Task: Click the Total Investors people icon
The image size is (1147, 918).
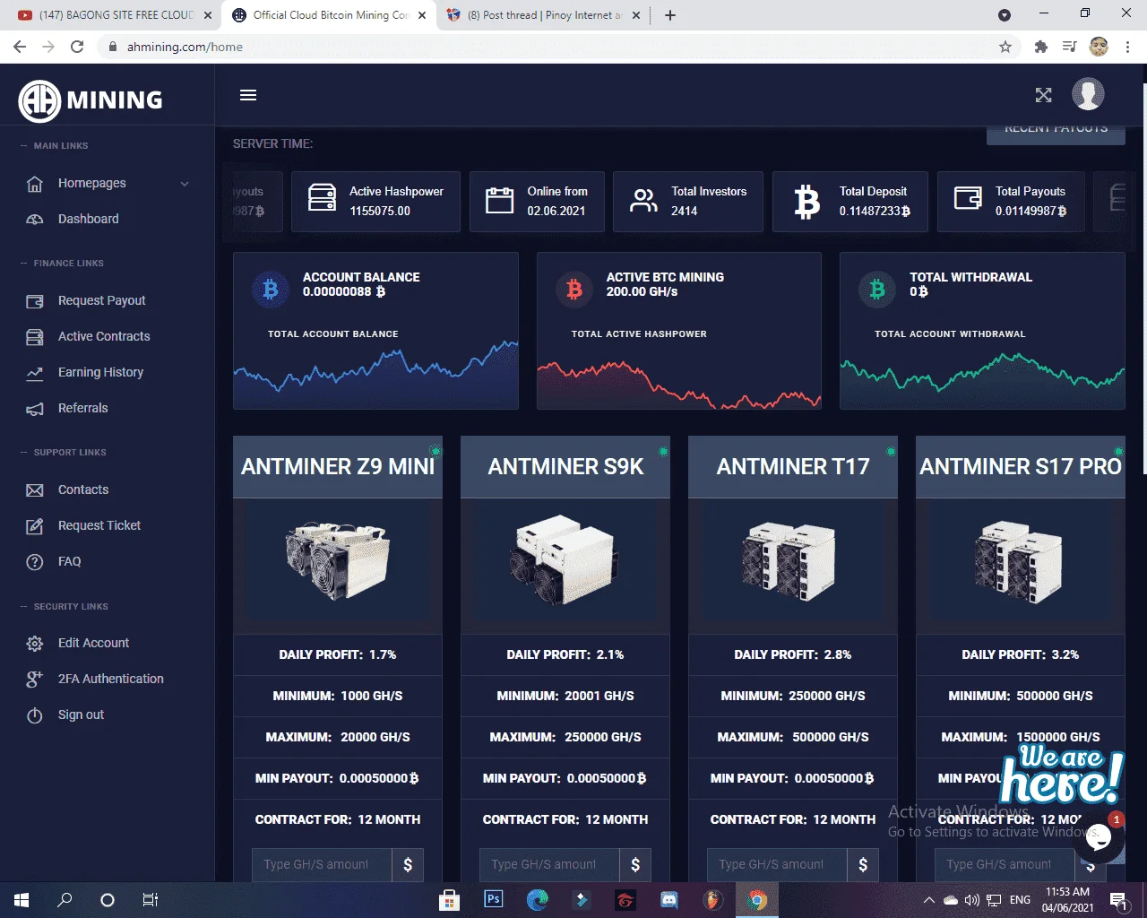Action: 643,200
